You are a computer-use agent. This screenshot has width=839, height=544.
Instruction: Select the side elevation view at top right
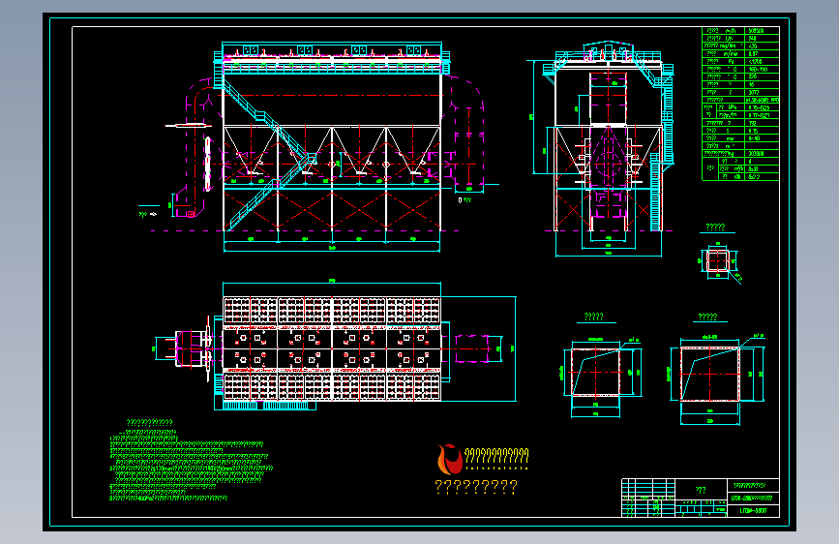[608, 148]
